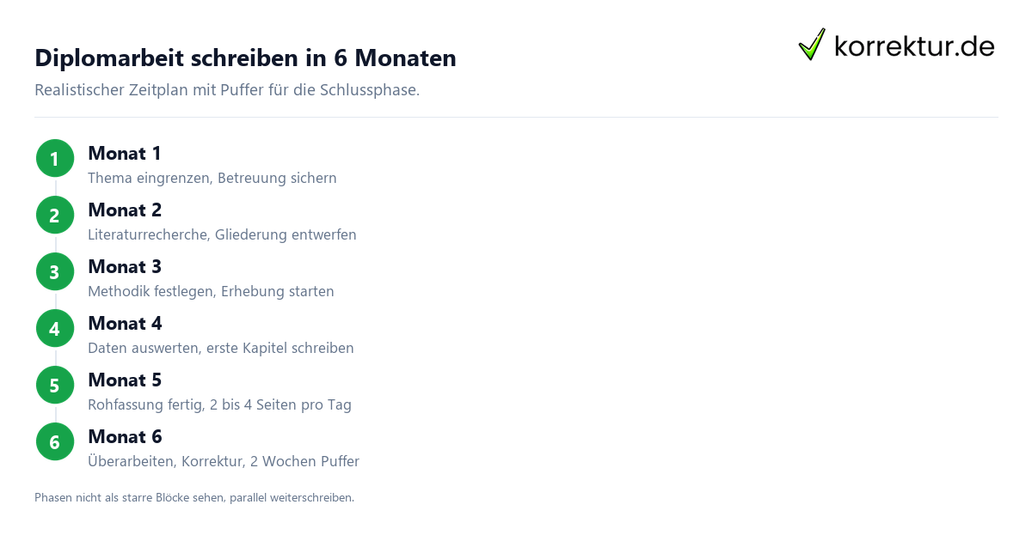1032x541 pixels.
Task: Select the green step 1 circle
Action: pyautogui.click(x=55, y=158)
